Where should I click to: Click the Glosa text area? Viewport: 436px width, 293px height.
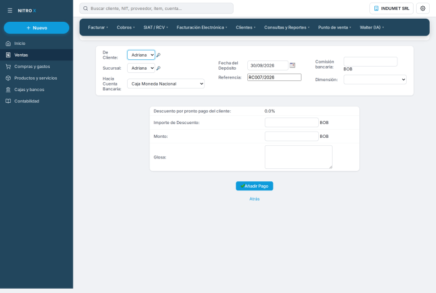click(298, 157)
